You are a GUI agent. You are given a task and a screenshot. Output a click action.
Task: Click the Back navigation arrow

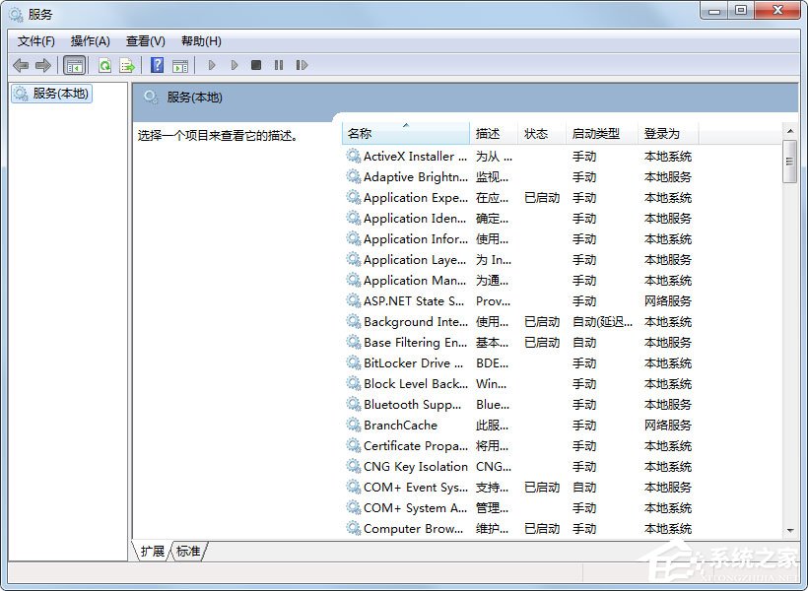pyautogui.click(x=21, y=65)
